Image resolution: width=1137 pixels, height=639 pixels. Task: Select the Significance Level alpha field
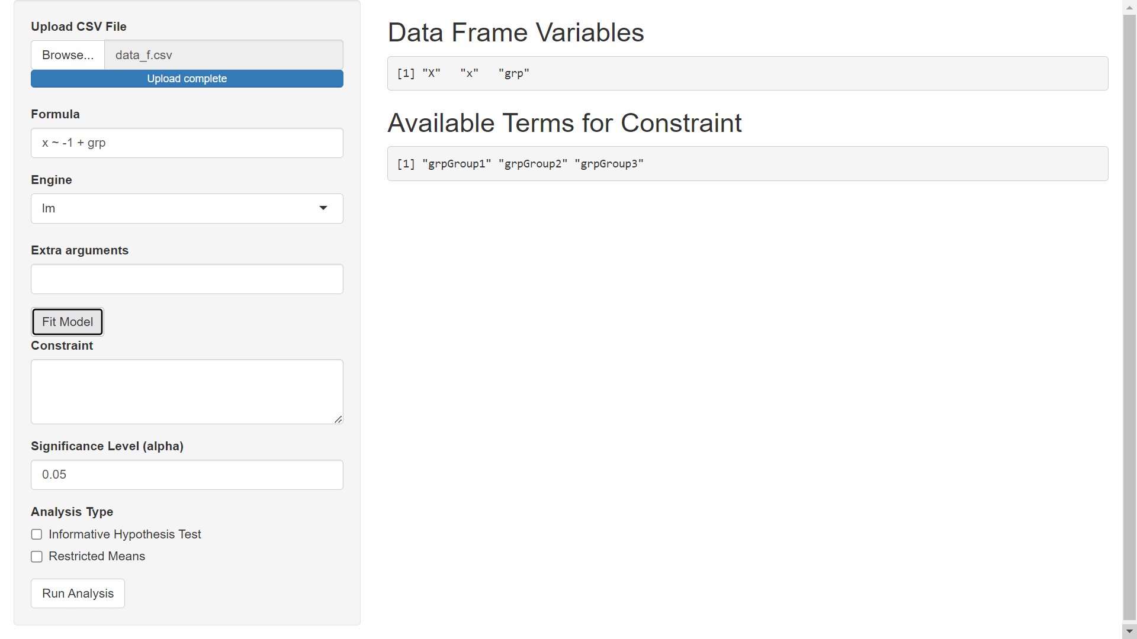coord(187,475)
